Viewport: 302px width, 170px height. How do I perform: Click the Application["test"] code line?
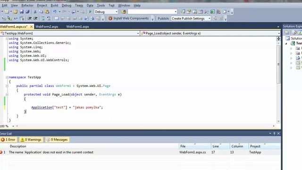point(67,107)
